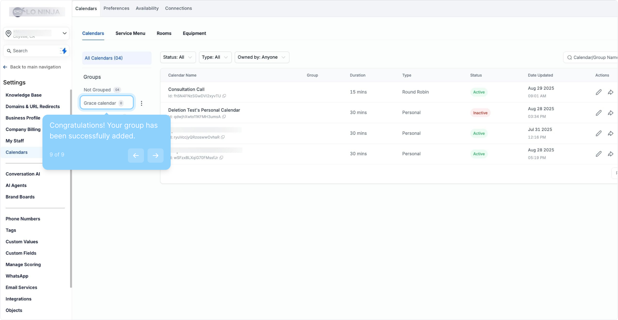618x320 pixels.
Task: Copy the Consultation Call calendar ID
Action: pos(224,96)
